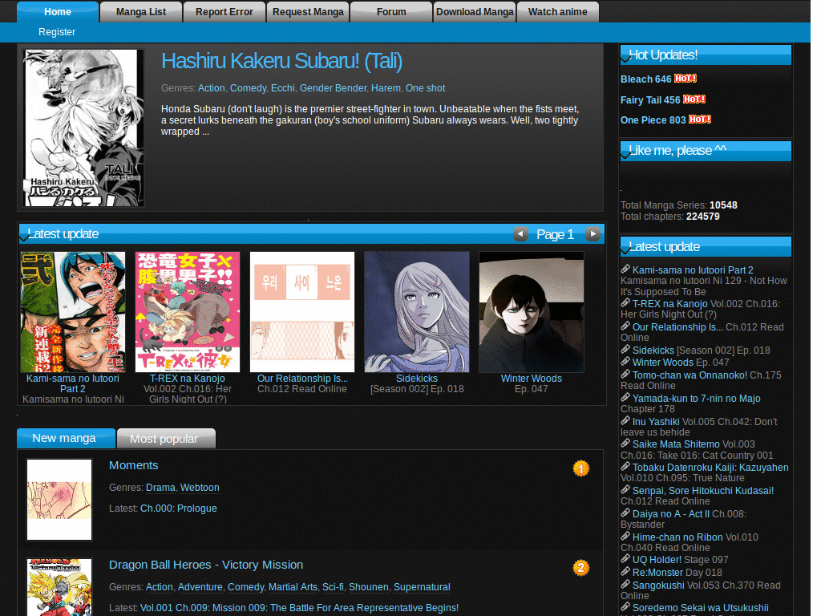Click the HOT badge next to One Piece 803
This screenshot has width=821, height=616.
click(700, 120)
